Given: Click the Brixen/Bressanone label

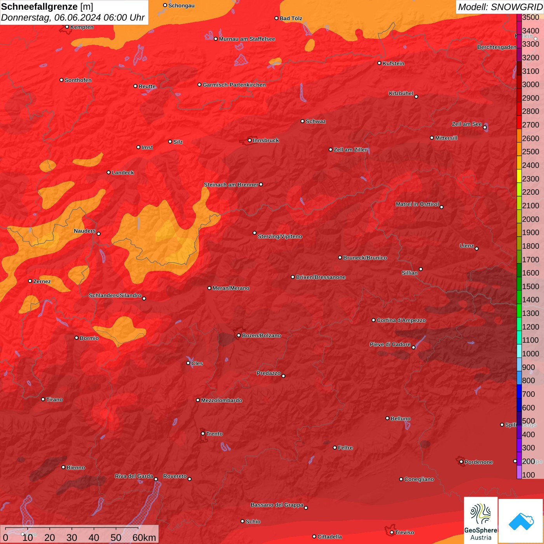Looking at the screenshot, I should [321, 277].
